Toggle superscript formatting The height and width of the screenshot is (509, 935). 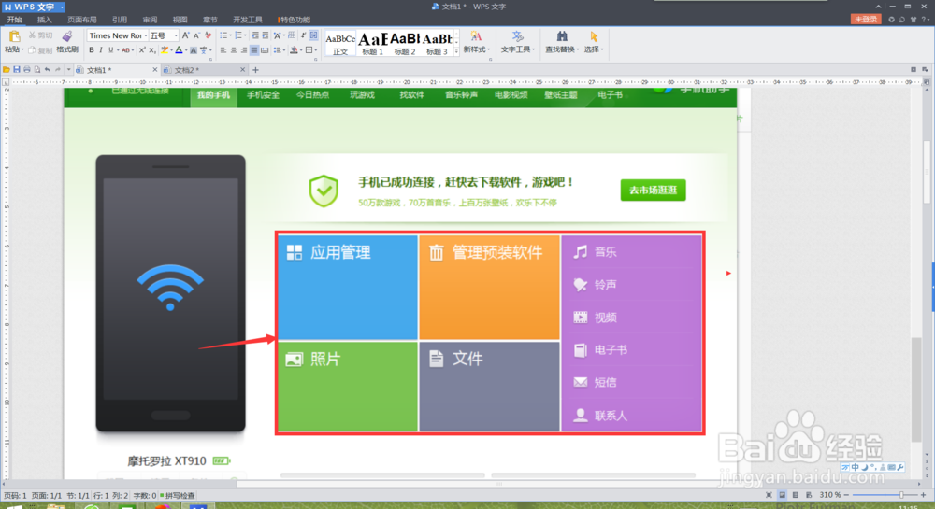142,50
